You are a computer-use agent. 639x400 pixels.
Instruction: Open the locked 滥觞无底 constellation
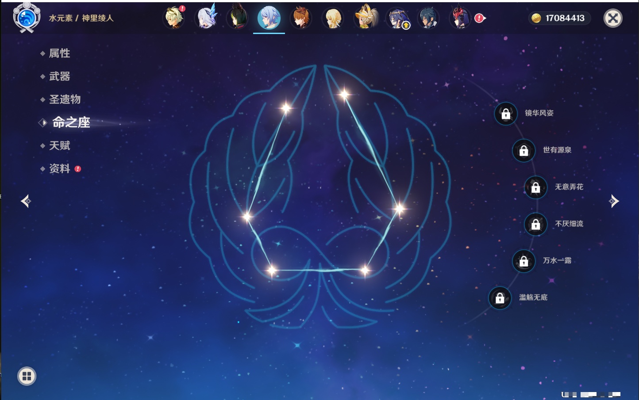click(x=500, y=298)
